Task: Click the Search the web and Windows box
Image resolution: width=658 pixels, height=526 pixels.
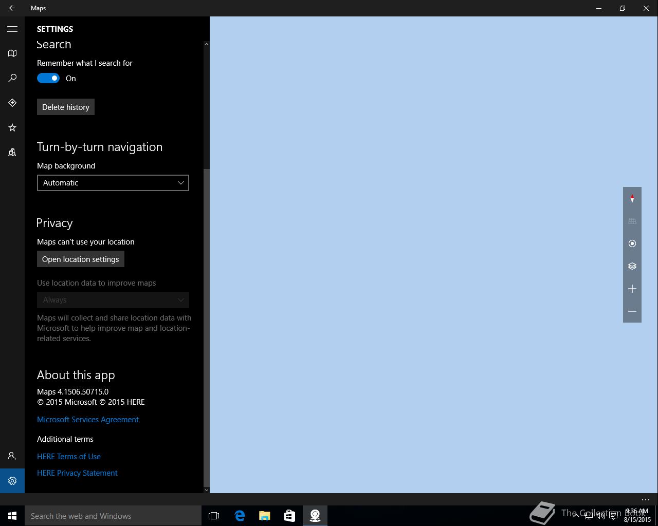Action: (x=113, y=516)
